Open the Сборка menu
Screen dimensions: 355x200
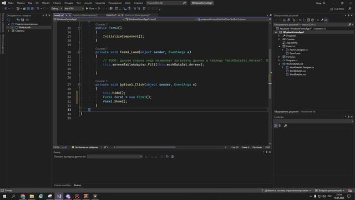57,3
